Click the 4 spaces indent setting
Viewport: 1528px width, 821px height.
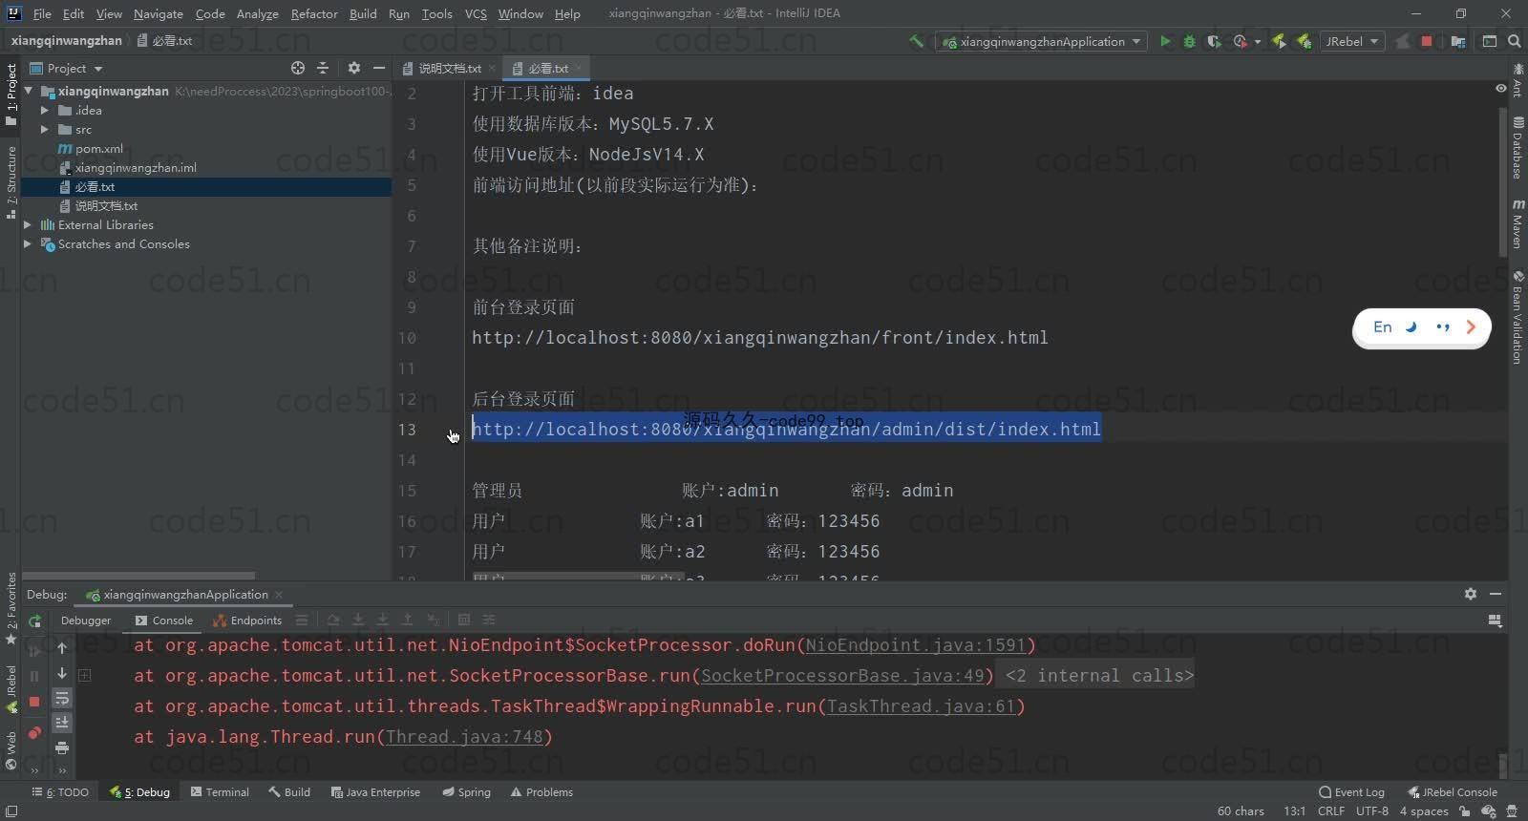click(1423, 811)
